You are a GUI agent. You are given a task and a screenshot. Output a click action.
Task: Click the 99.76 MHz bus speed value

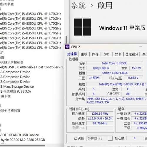pyautogui.click(x=100, y=123)
